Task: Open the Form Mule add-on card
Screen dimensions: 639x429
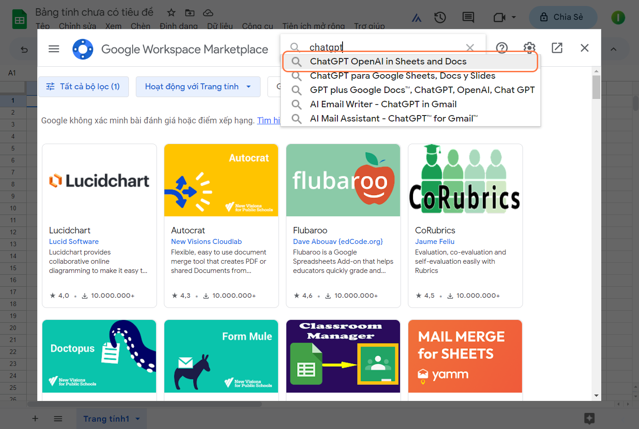Action: pyautogui.click(x=221, y=356)
